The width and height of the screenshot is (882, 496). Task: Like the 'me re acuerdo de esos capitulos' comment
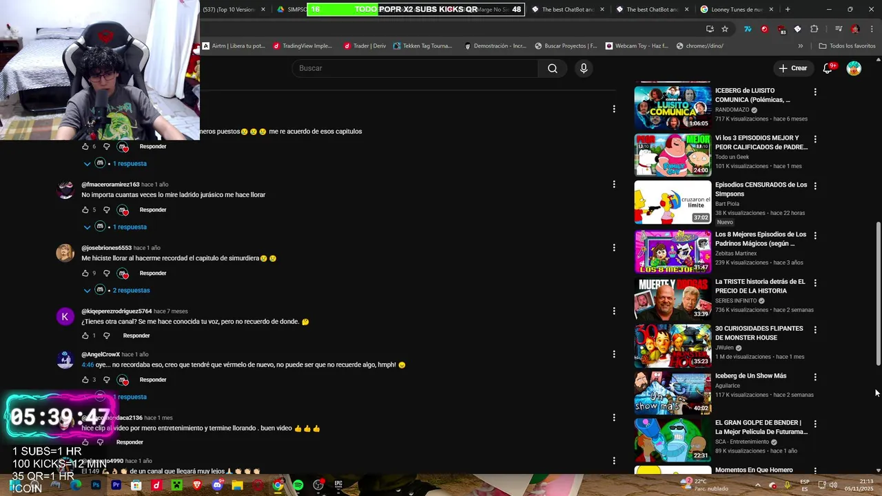(x=85, y=147)
